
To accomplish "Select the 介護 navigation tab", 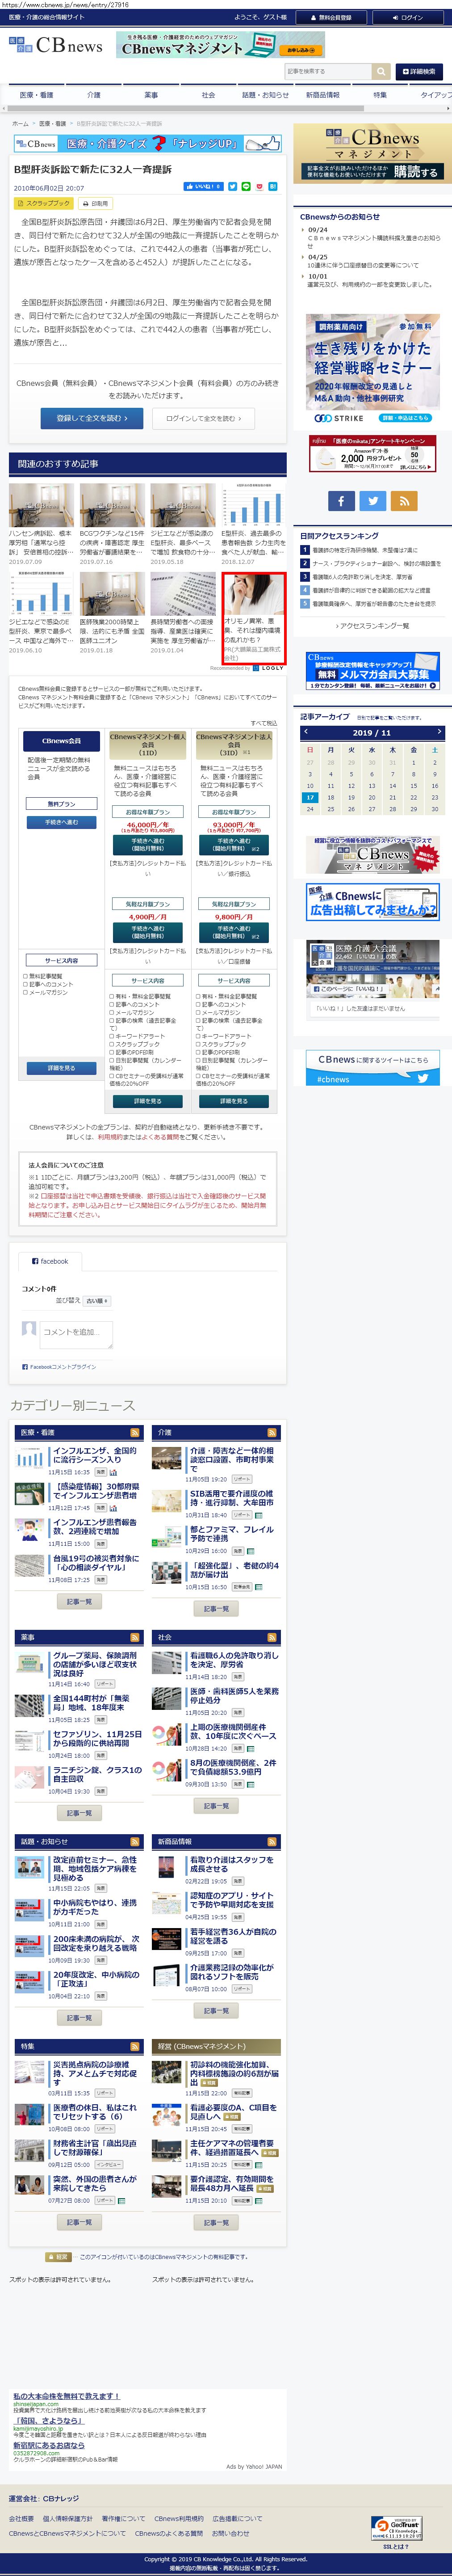I will [x=94, y=95].
